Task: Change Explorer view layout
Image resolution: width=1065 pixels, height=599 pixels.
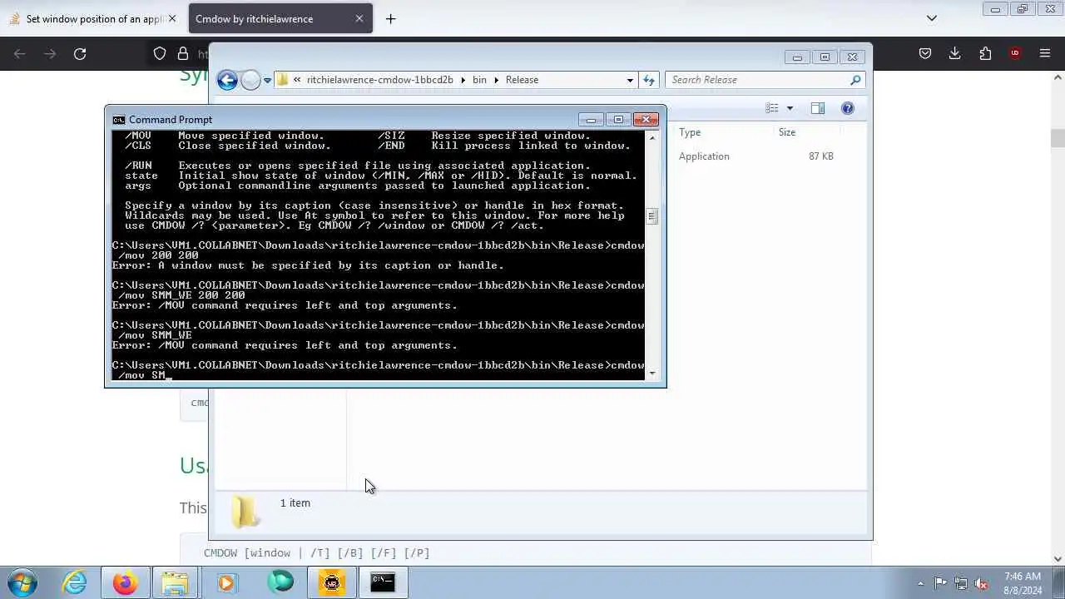Action: (x=772, y=108)
